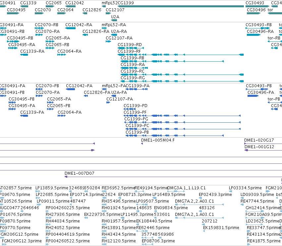This screenshot has width=282, height=246.
Task: Click the CG1399-PD protein label
Action: click(136, 106)
